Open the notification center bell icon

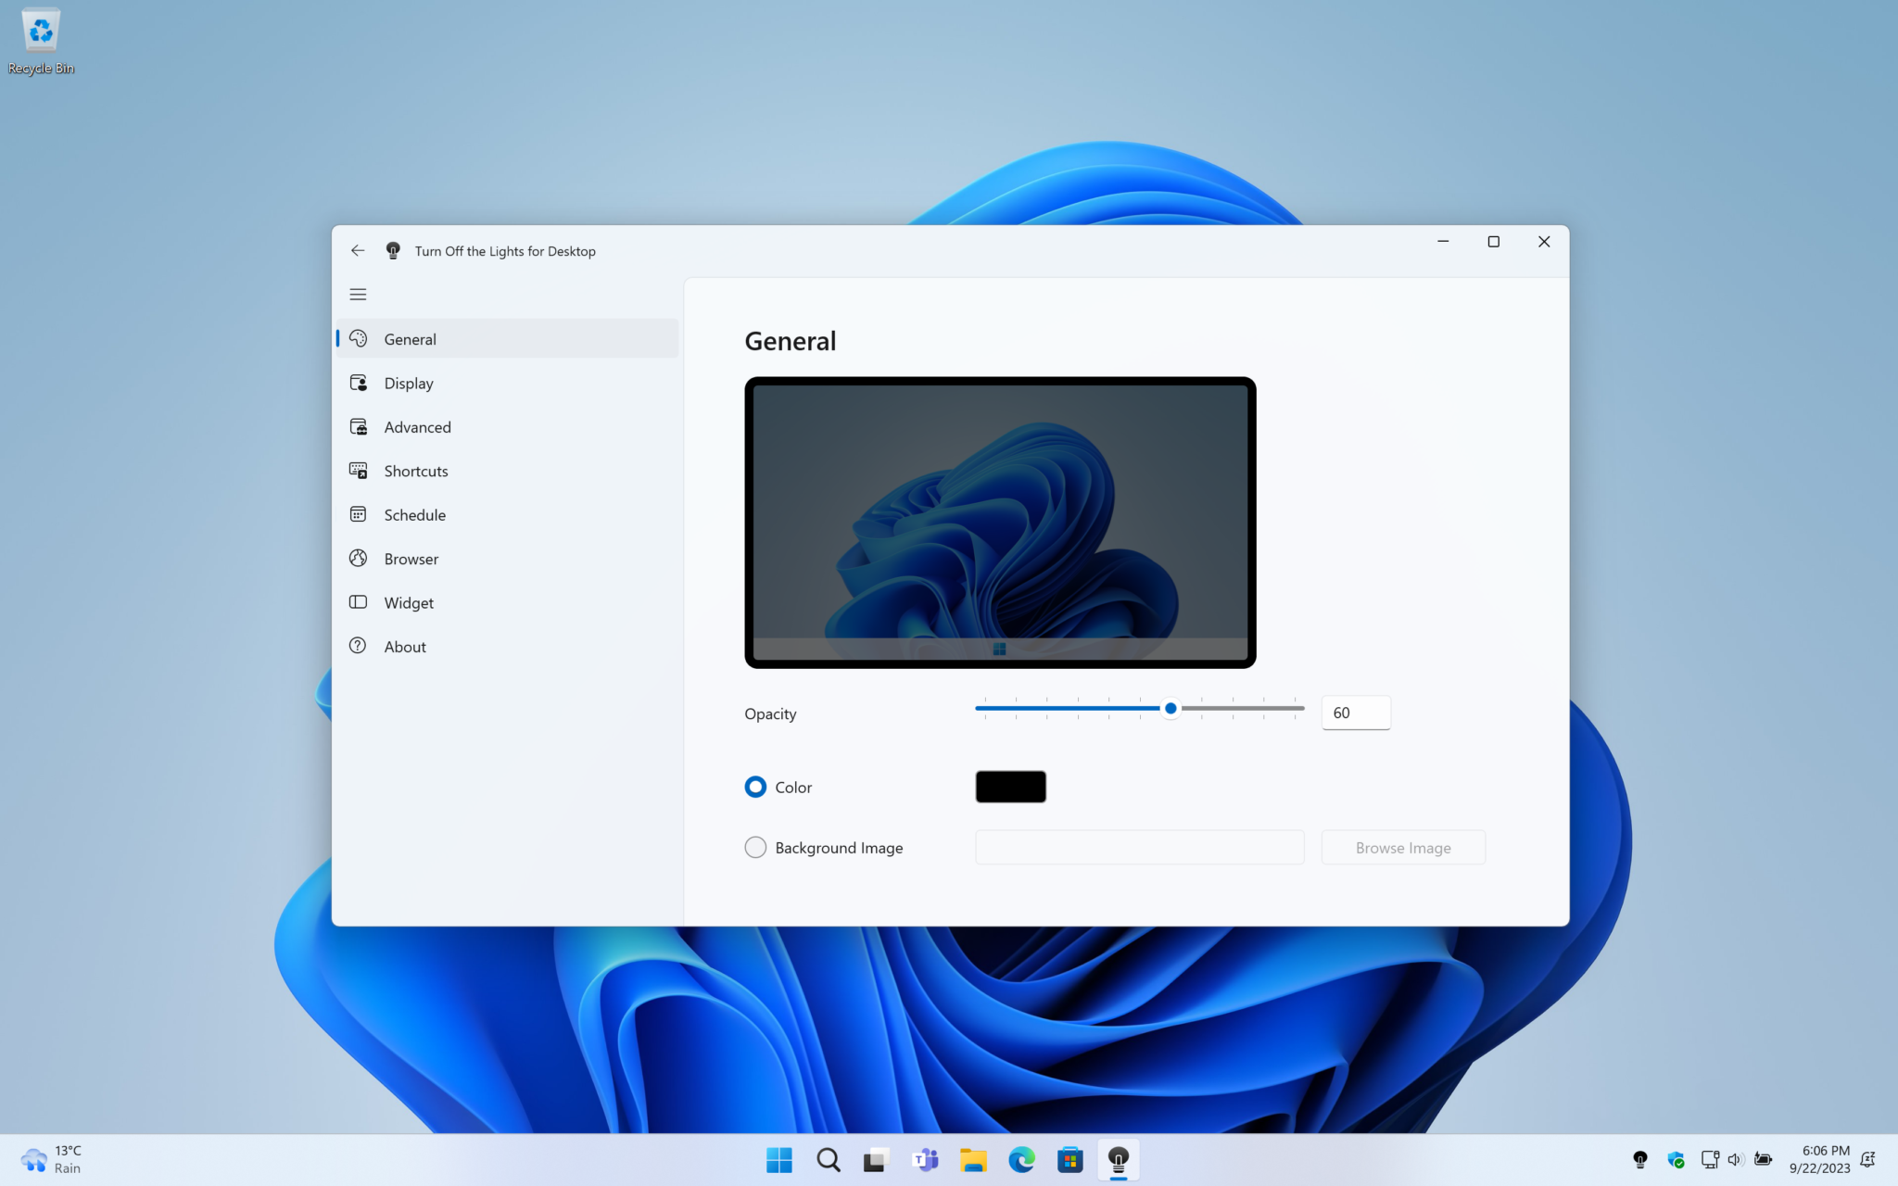(1868, 1159)
